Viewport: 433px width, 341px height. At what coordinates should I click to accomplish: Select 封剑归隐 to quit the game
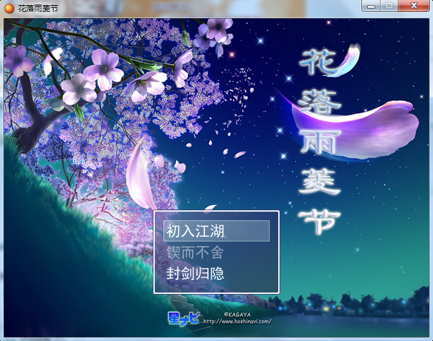195,274
